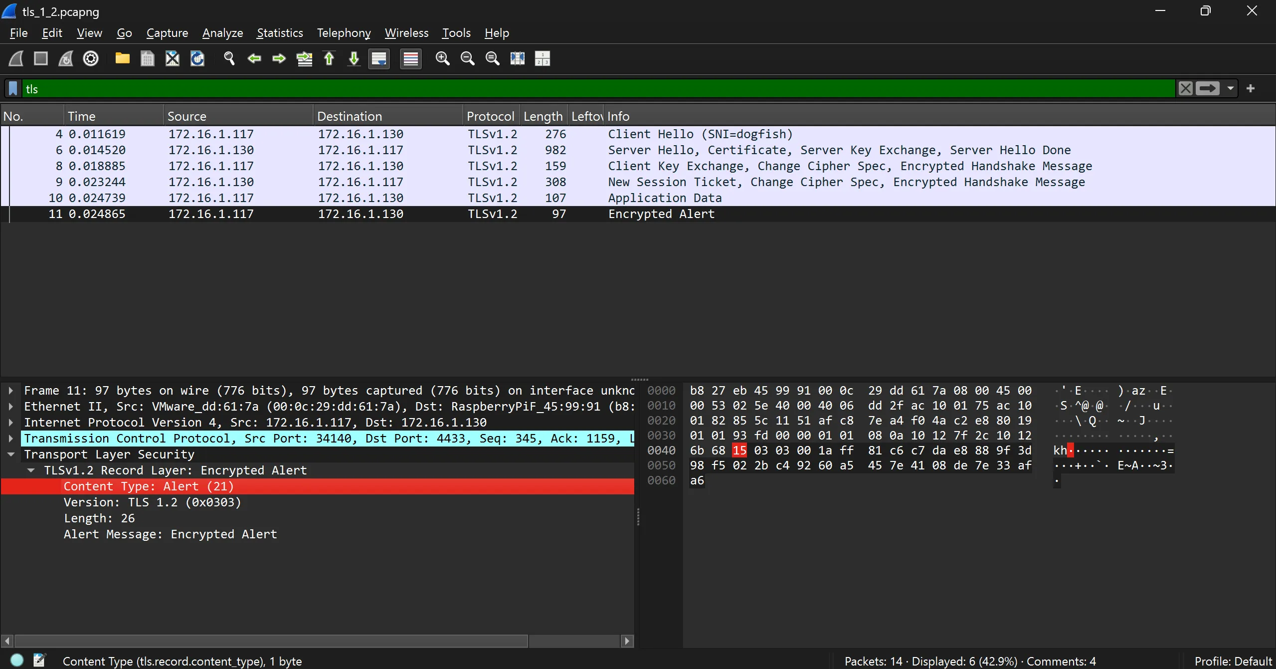Screen dimensions: 1276x669
Task: Click the find packet magnifier icon
Action: [x=229, y=58]
